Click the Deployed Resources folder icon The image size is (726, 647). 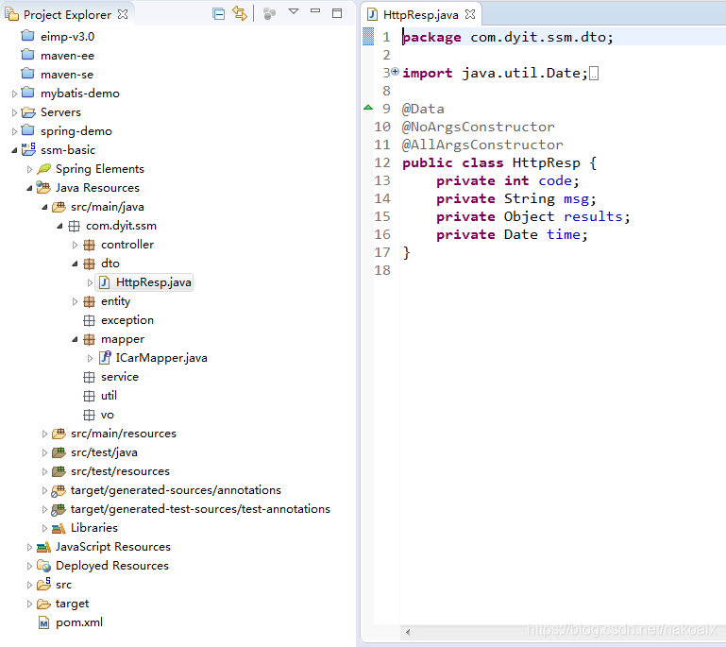43,566
